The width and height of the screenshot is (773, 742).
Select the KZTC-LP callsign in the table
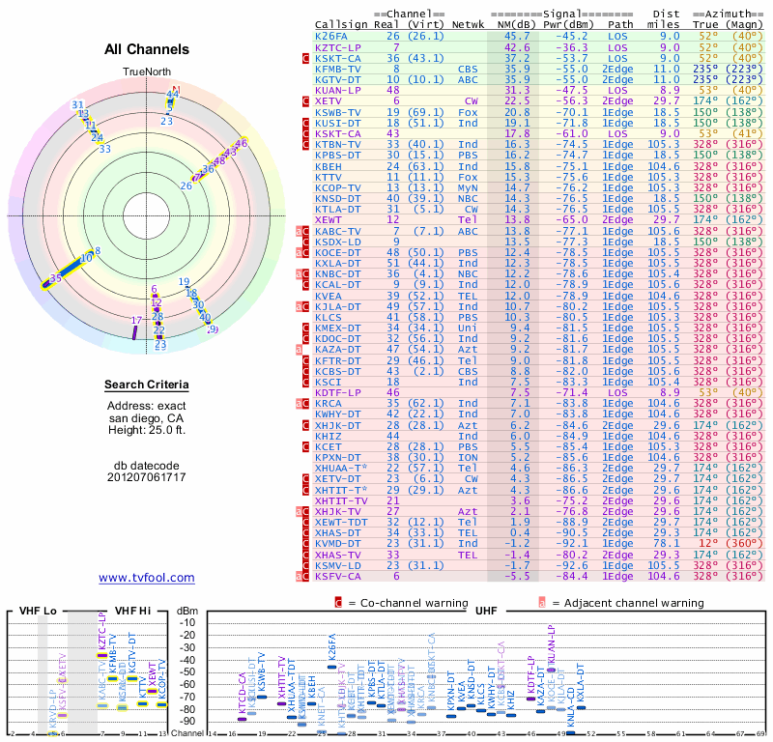click(338, 47)
